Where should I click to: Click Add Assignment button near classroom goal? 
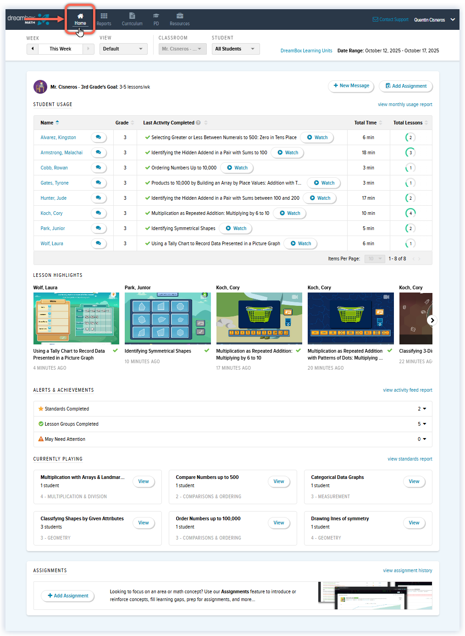coord(406,86)
